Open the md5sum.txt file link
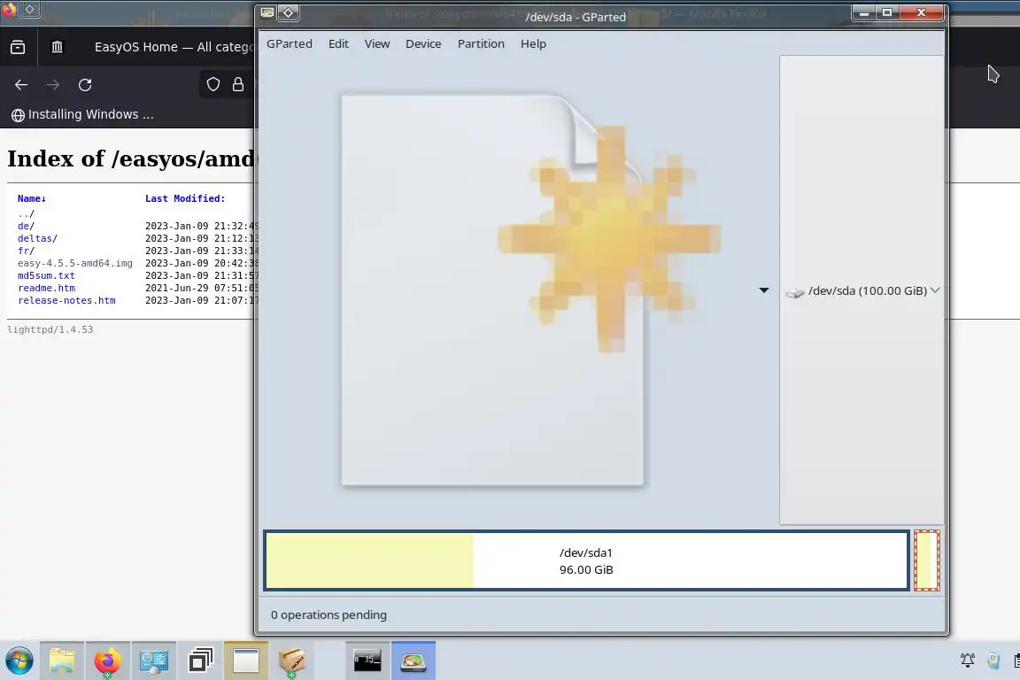This screenshot has height=680, width=1020. coord(46,275)
